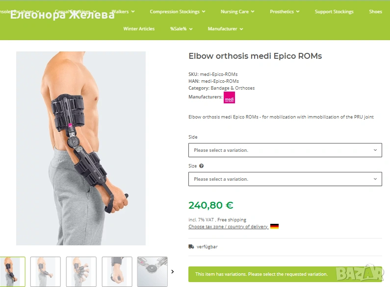Select the hinge close-up thumbnail
390x287 pixels.
pos(152,272)
